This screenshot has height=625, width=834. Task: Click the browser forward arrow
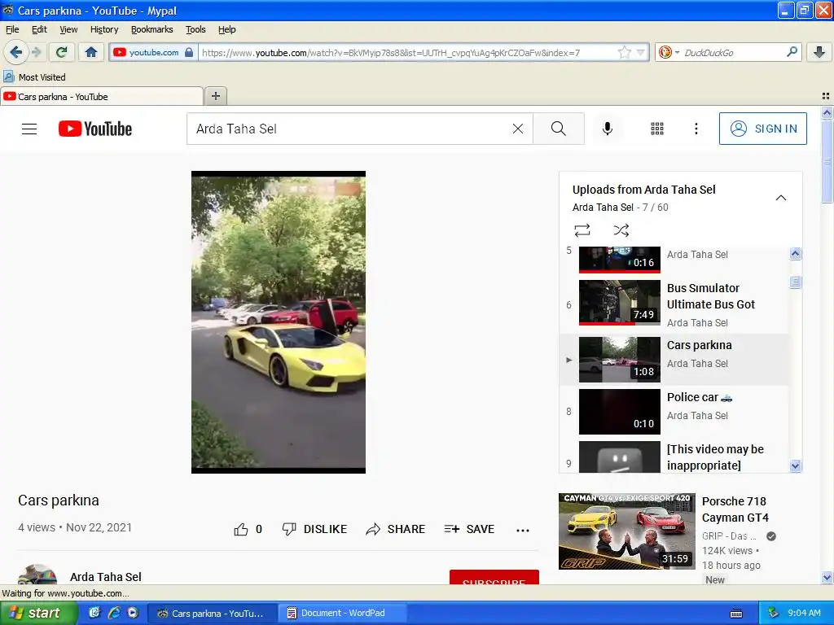click(36, 52)
